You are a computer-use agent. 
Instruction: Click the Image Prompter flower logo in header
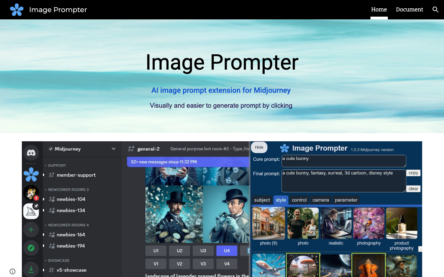coord(17,10)
